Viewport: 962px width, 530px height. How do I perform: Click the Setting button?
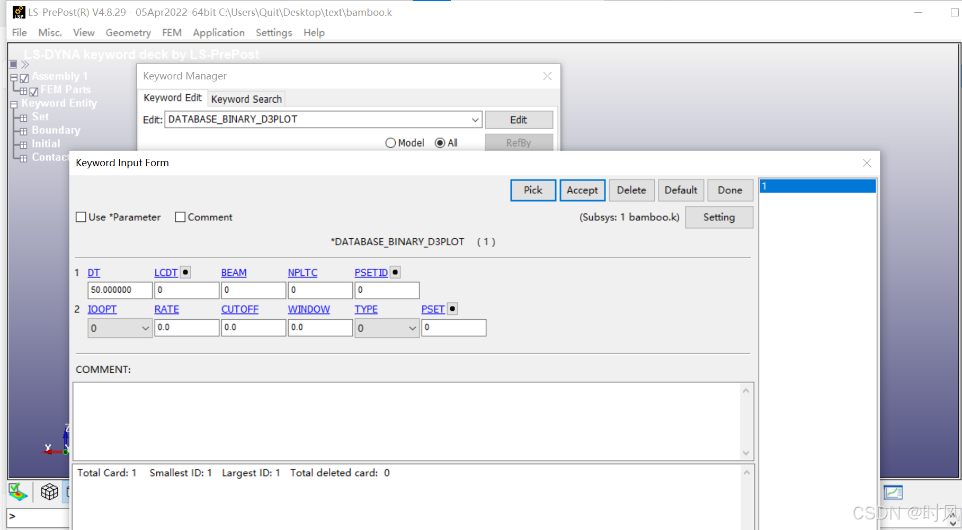coord(719,217)
